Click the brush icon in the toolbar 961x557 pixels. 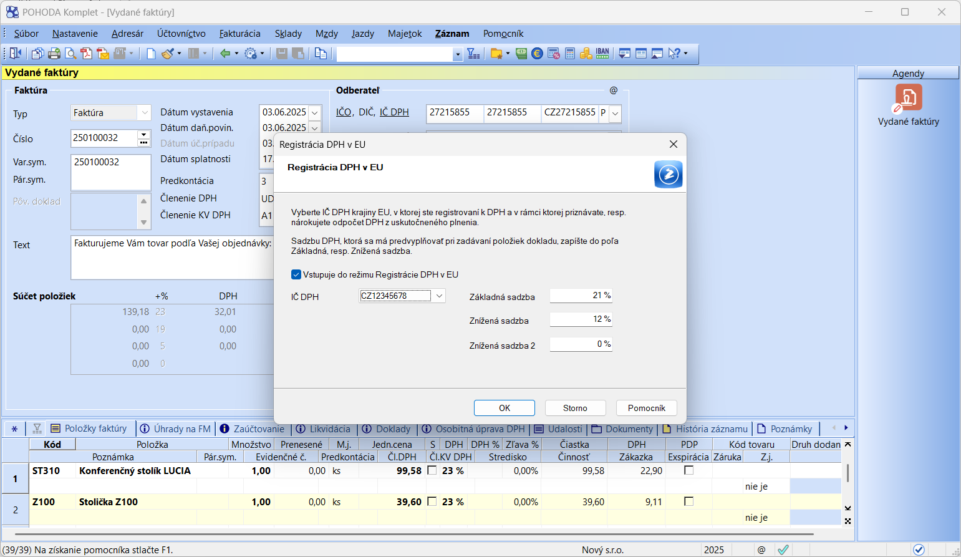167,54
